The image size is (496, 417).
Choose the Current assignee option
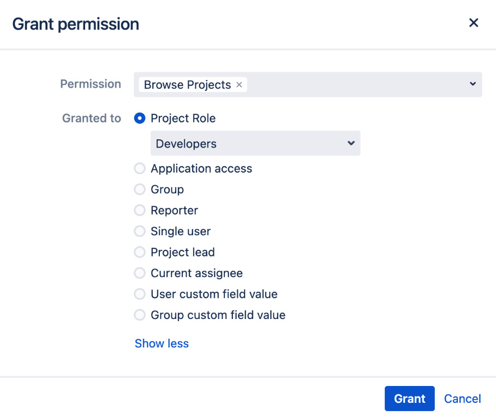point(140,273)
